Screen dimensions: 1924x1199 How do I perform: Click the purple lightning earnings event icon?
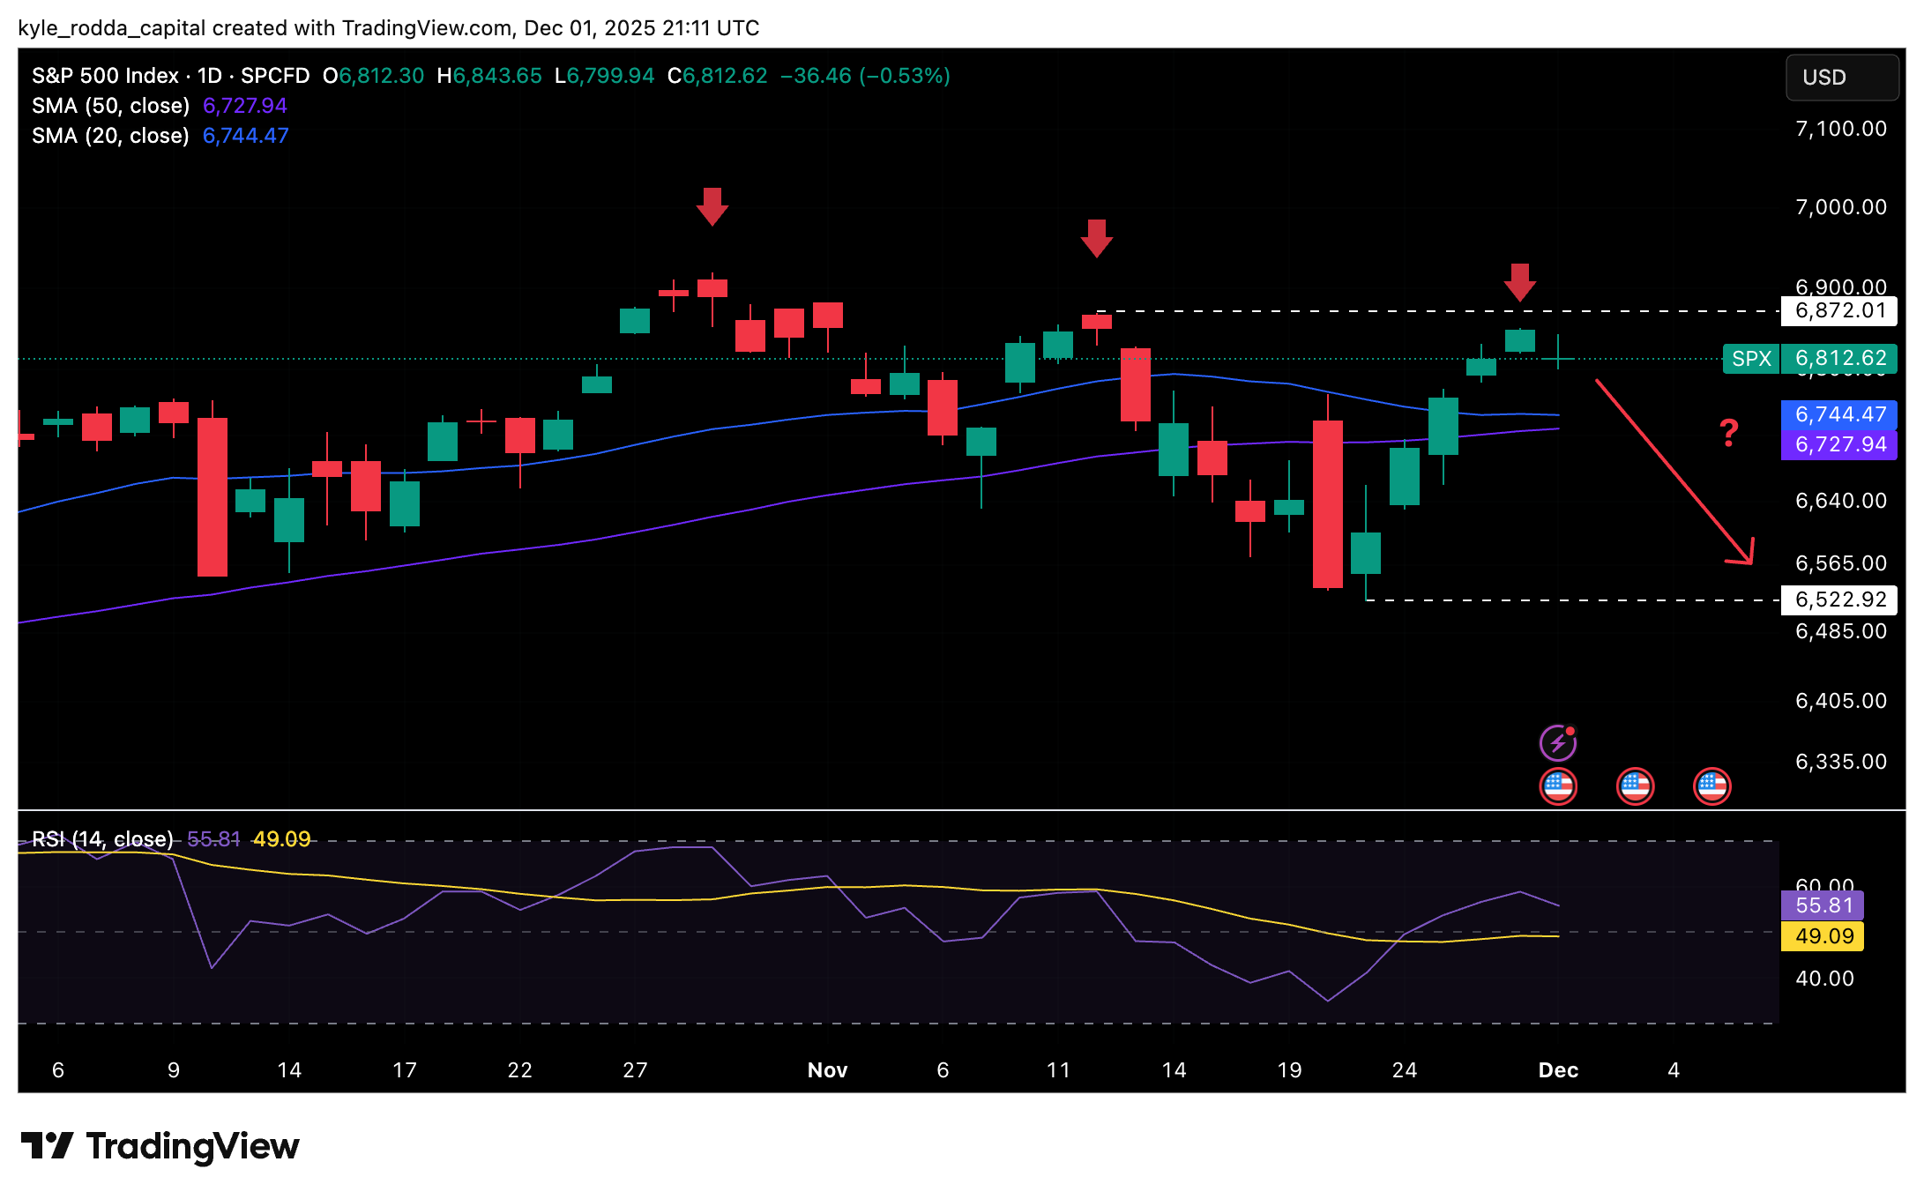click(1560, 741)
